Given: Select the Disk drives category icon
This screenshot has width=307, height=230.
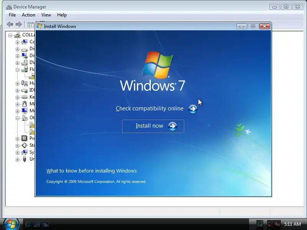Looking at the screenshot, I should 25,49.
